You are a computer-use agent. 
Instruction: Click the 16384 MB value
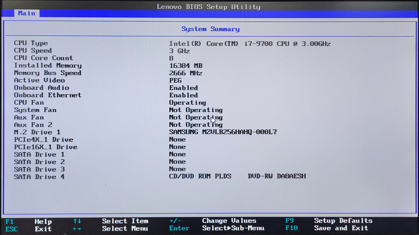(186, 66)
